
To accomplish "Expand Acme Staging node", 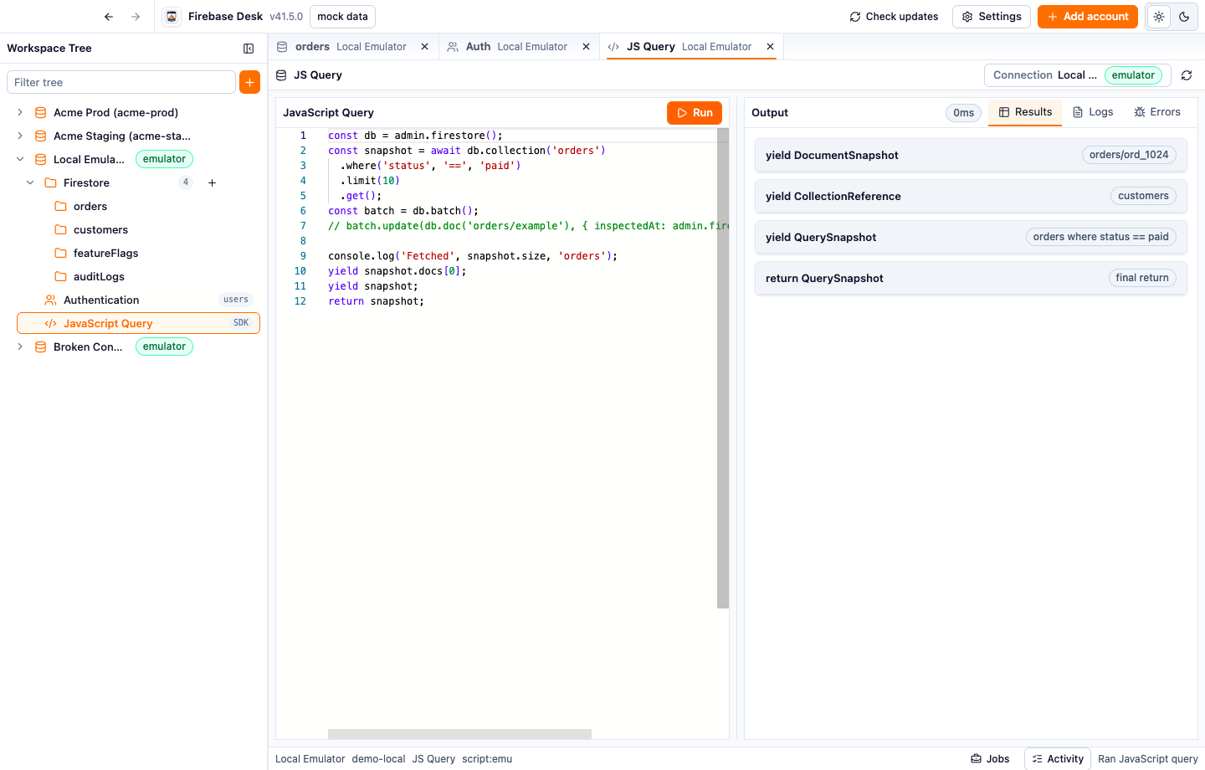I will coord(20,136).
